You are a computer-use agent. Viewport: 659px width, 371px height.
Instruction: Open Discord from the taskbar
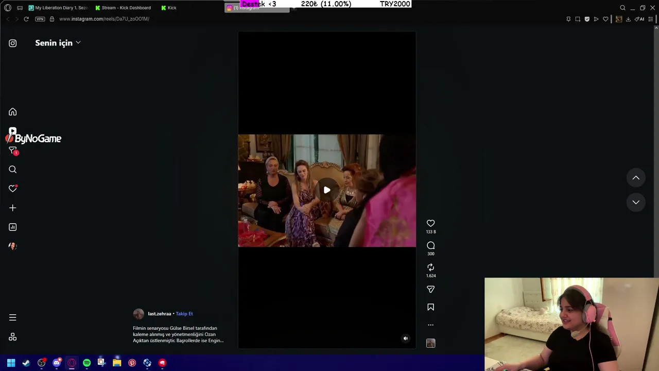(x=57, y=363)
